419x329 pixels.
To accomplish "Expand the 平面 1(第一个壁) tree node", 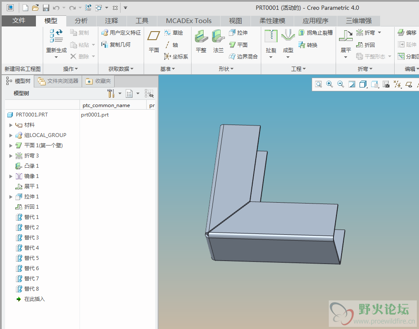I will (x=11, y=146).
